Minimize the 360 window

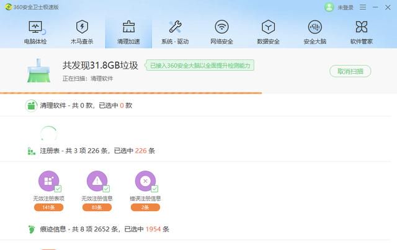click(x=375, y=7)
